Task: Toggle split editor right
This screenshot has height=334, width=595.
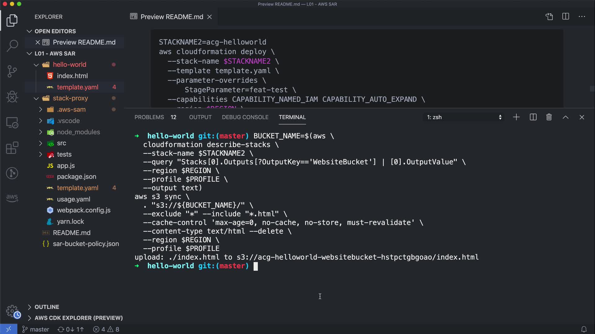Action: coord(566,17)
